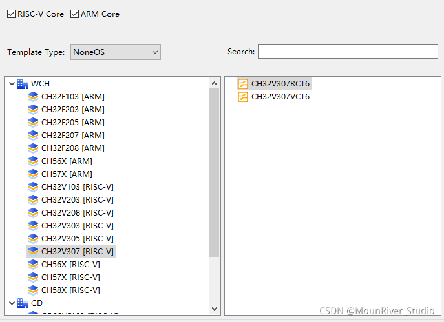Select CH32V208 [RISC-V] text in tree

(x=78, y=212)
